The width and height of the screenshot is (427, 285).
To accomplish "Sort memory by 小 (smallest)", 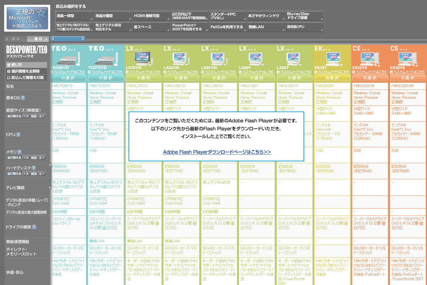I will pos(42,158).
